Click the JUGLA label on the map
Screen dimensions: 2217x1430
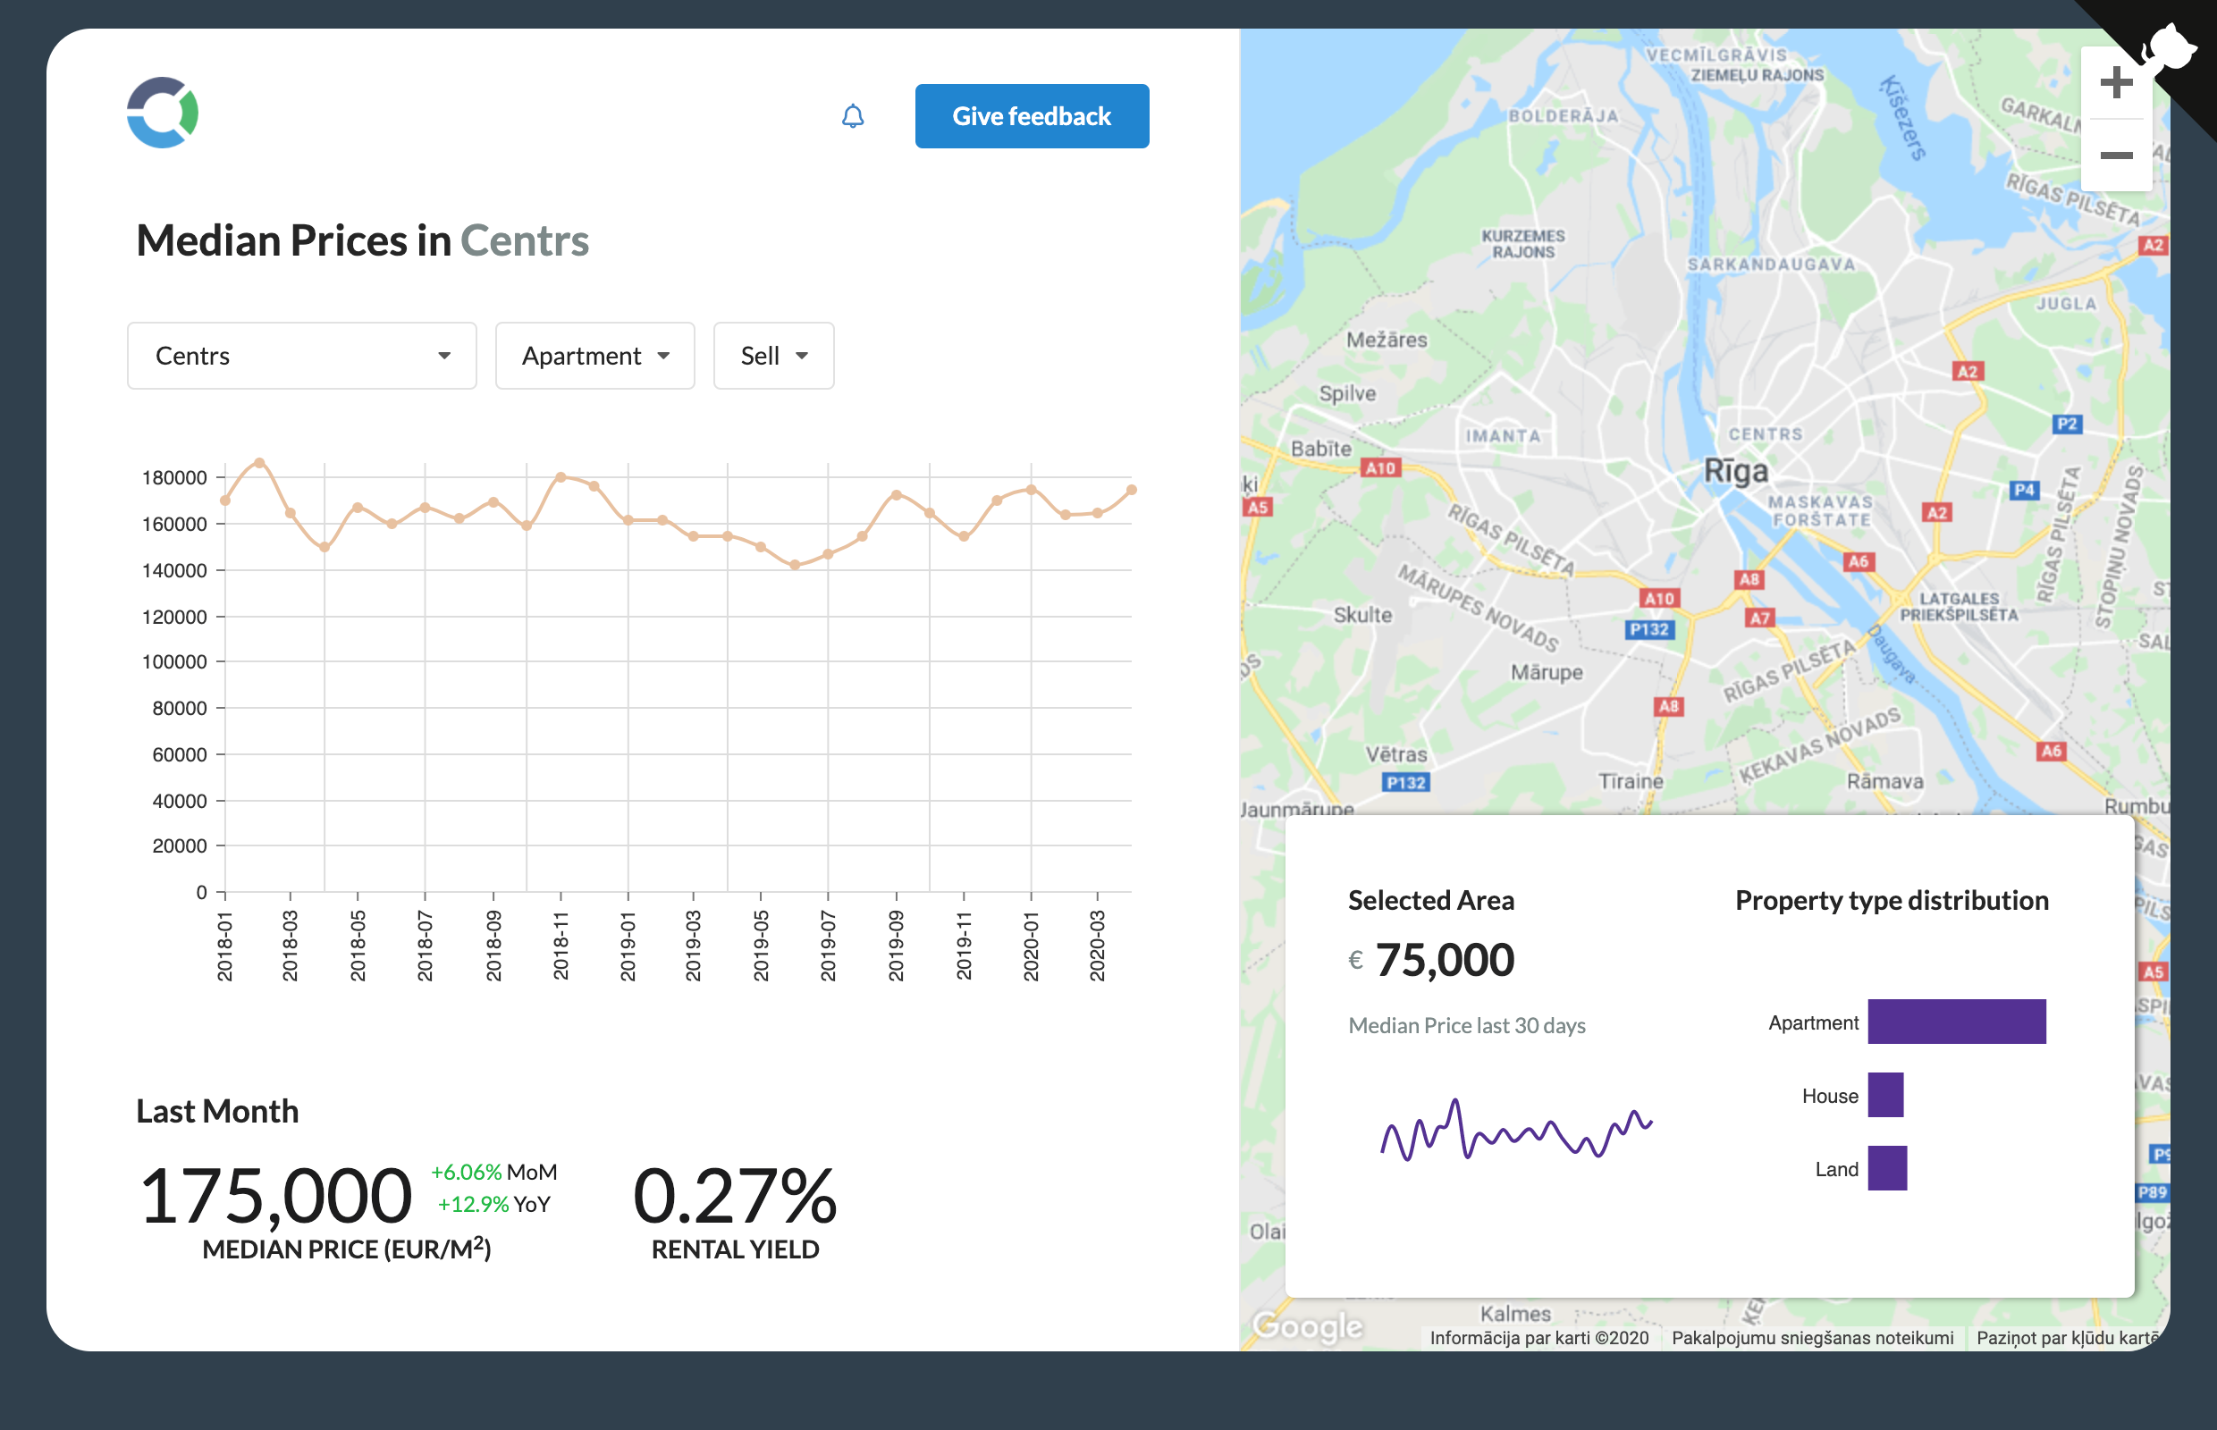[2067, 304]
